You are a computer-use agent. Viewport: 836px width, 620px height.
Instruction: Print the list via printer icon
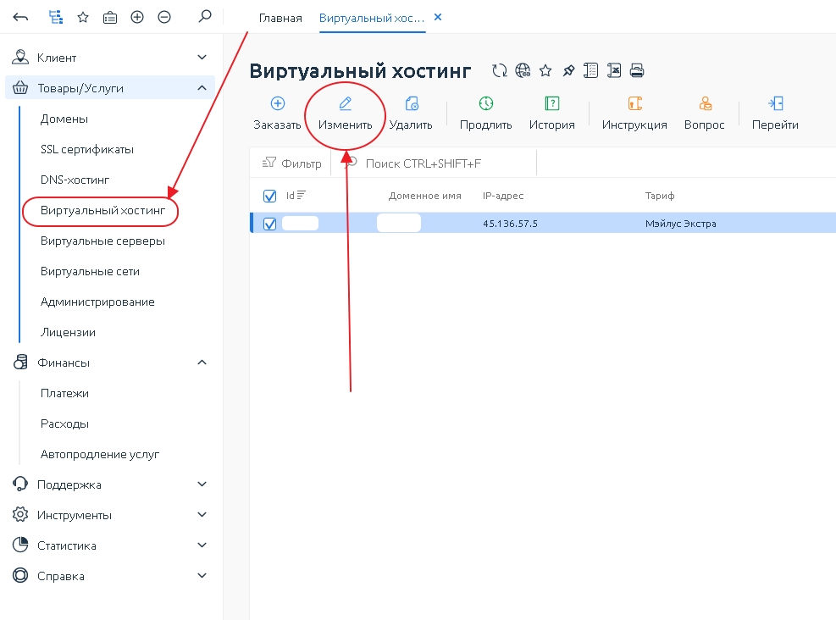point(637,70)
